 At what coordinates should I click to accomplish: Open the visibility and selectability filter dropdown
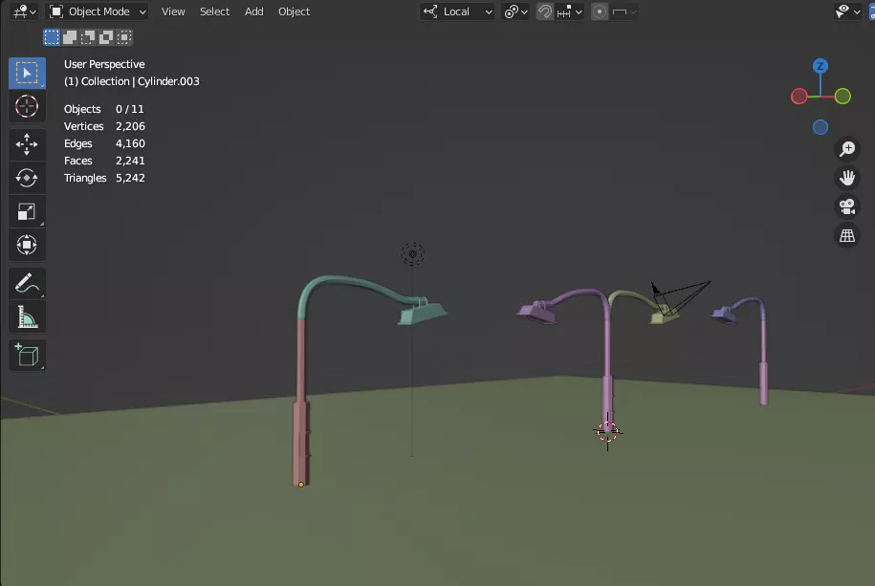coord(847,11)
